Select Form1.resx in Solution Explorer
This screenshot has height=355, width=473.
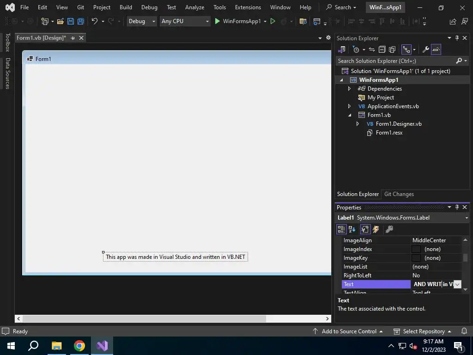coord(389,133)
